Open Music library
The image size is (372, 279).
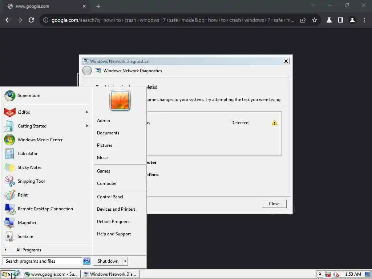click(103, 158)
